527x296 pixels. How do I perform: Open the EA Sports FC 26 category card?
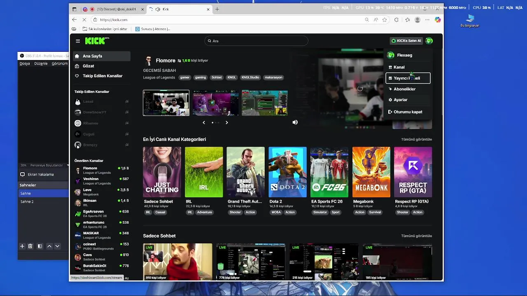tap(329, 172)
